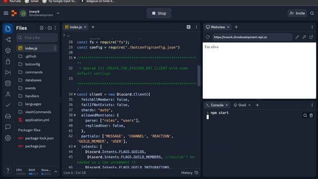Open search with top-right magnifier icon
This screenshot has width=318, height=179.
coord(312,13)
